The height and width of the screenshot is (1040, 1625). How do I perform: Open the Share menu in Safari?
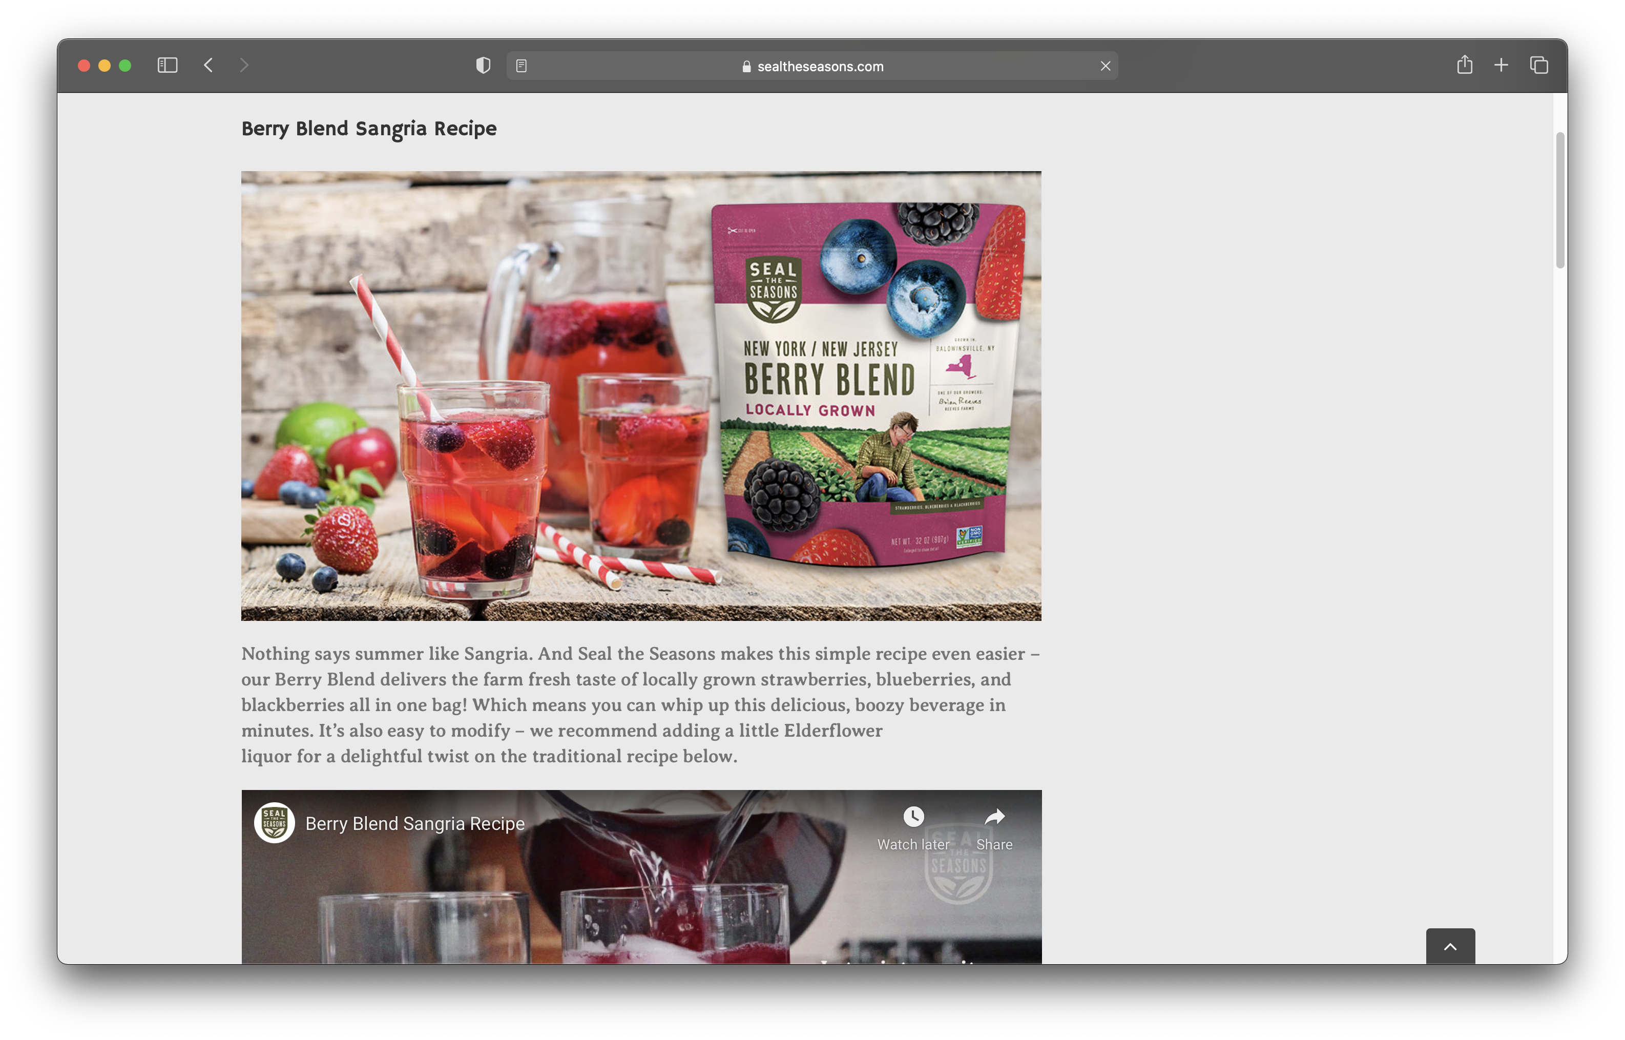(x=1464, y=65)
